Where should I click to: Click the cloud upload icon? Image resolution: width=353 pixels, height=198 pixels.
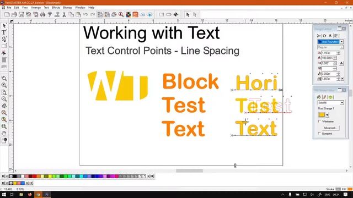click(149, 15)
